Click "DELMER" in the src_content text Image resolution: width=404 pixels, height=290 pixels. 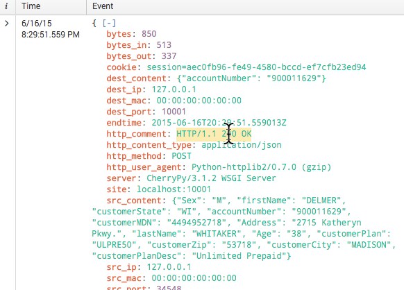tap(321, 201)
